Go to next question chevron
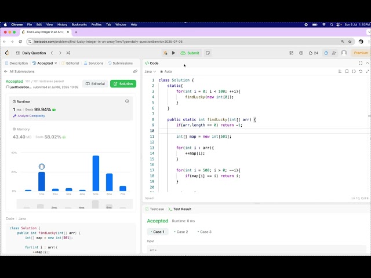Viewport: 371px width, 278px height. pyautogui.click(x=60, y=53)
